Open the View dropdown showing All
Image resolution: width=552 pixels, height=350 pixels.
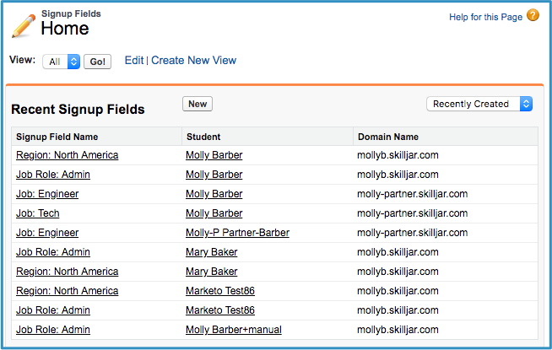pos(62,62)
